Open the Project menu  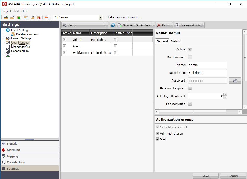(6, 11)
